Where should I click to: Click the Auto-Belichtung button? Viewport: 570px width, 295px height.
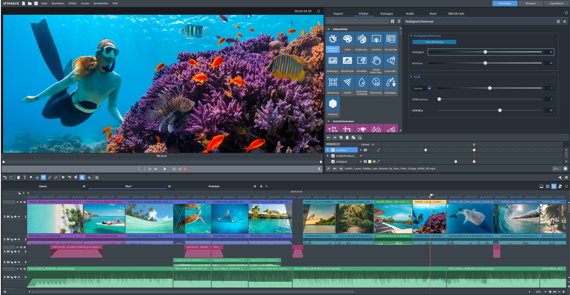[434, 42]
